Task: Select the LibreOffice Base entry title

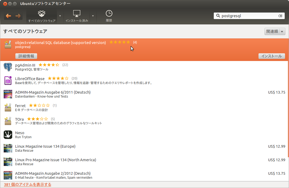Action: (30, 79)
